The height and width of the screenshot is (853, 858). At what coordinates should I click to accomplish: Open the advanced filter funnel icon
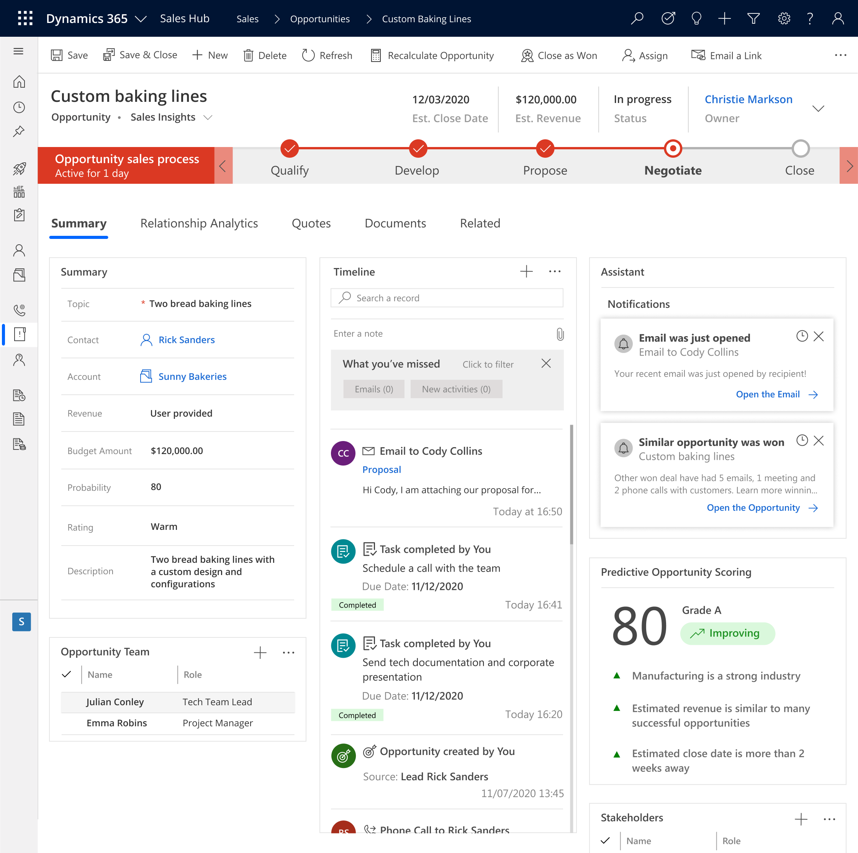click(753, 18)
